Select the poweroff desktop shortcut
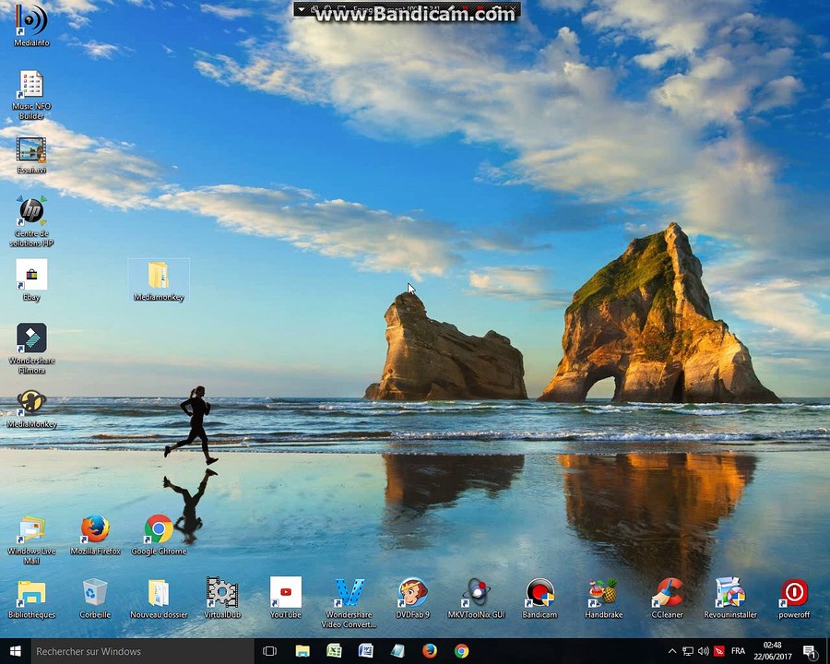This screenshot has height=664, width=830. pyautogui.click(x=794, y=599)
